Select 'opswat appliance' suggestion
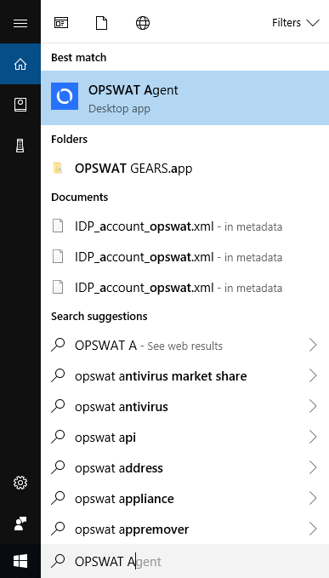Viewport: 329px width, 578px height. tap(185, 498)
